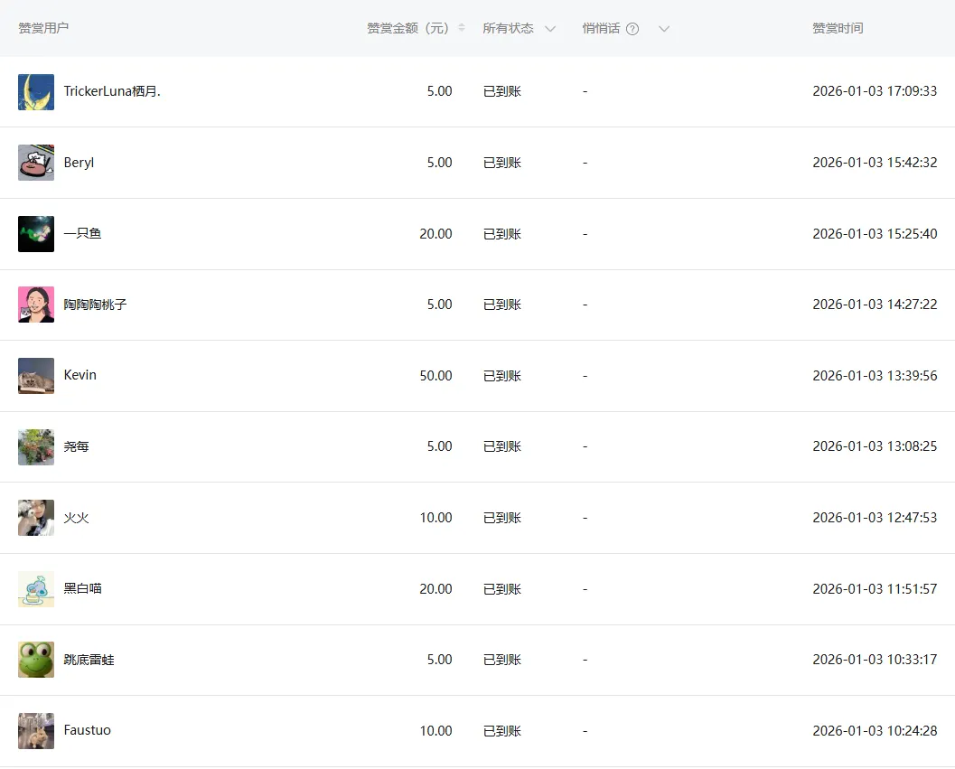Click the 黑白喵 avatar image
This screenshot has width=955, height=769.
(x=36, y=588)
